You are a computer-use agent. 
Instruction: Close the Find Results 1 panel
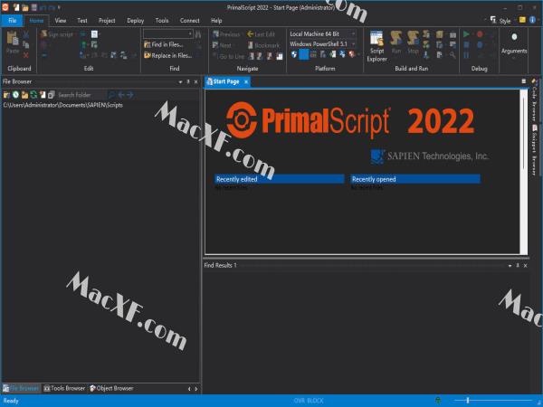[526, 266]
